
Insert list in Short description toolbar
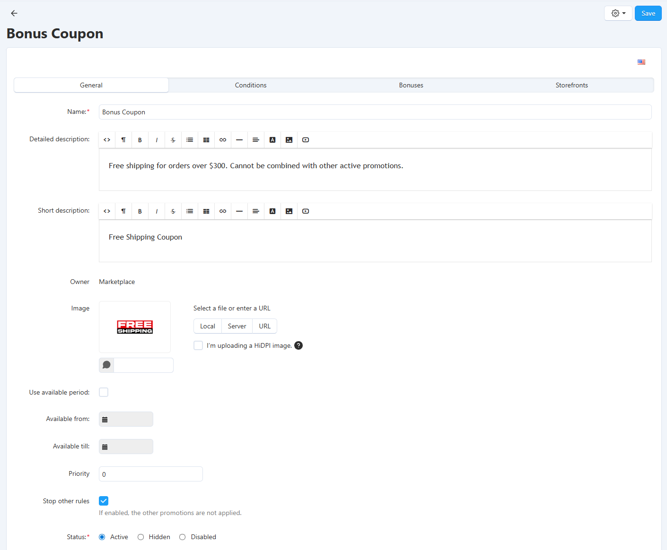(x=190, y=211)
